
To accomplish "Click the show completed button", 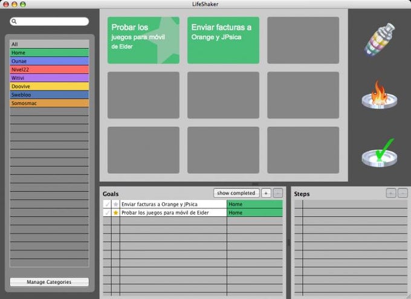I will coord(236,193).
